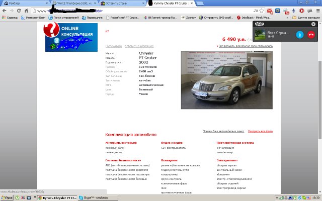
Task: Open the Chrome hamburger menu
Action: [x=317, y=11]
